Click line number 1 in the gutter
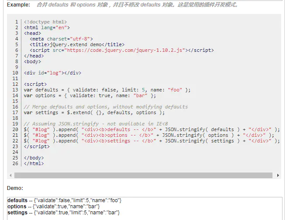The height and width of the screenshot is (220, 286). click(x=17, y=22)
